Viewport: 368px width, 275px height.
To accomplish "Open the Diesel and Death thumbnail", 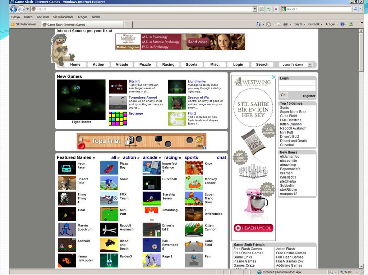I will point(109,245).
